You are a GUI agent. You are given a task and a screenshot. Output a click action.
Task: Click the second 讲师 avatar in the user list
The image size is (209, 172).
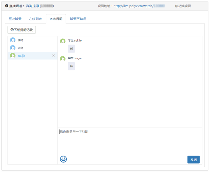(x=13, y=48)
